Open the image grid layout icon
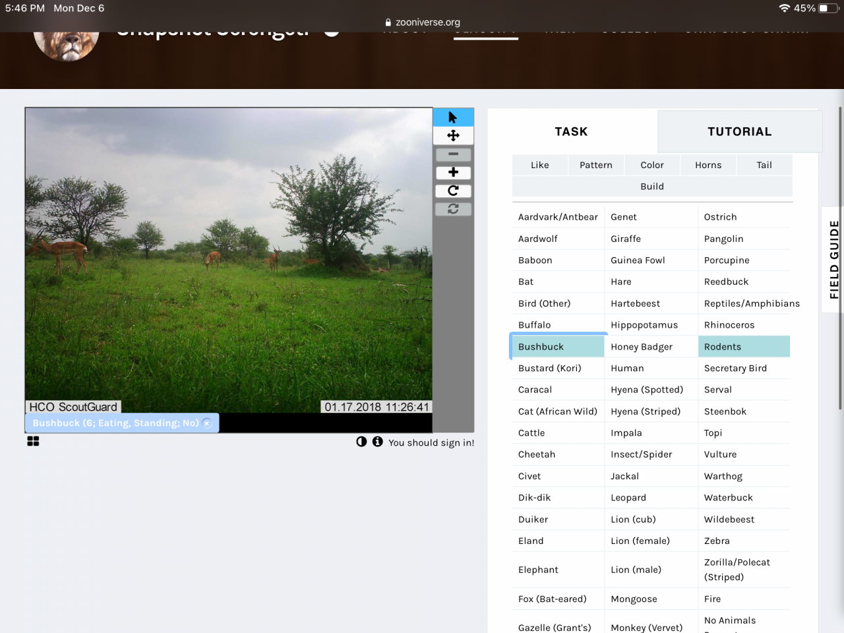 tap(33, 441)
